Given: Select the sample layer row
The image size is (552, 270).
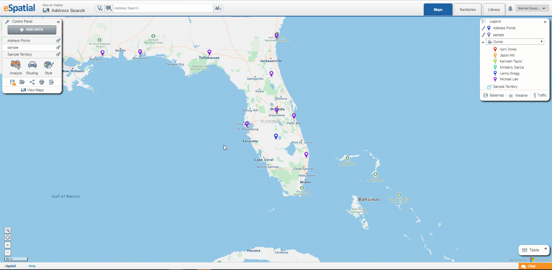Looking at the screenshot, I should [x=31, y=48].
